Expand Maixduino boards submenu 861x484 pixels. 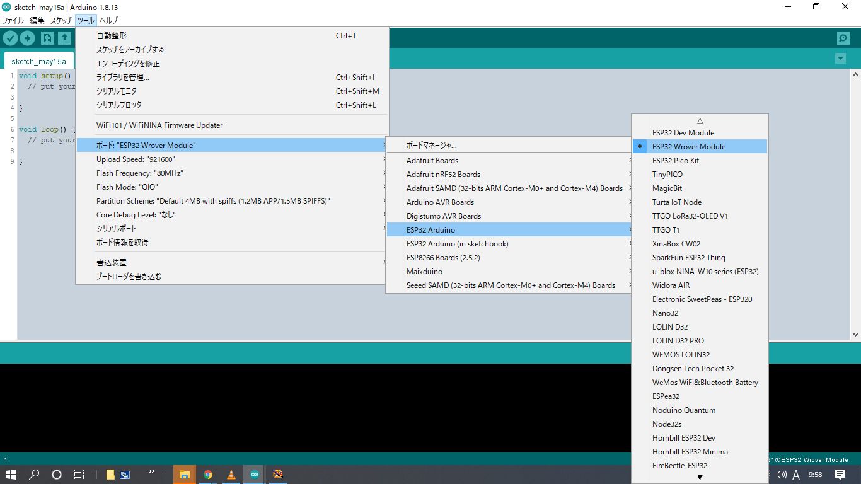(510, 272)
